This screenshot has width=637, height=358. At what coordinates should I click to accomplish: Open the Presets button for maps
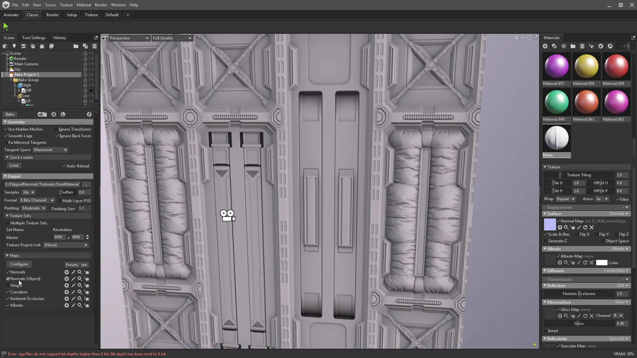(x=76, y=265)
